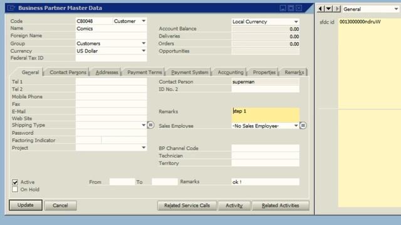Switch to the Remarks tab

click(294, 72)
